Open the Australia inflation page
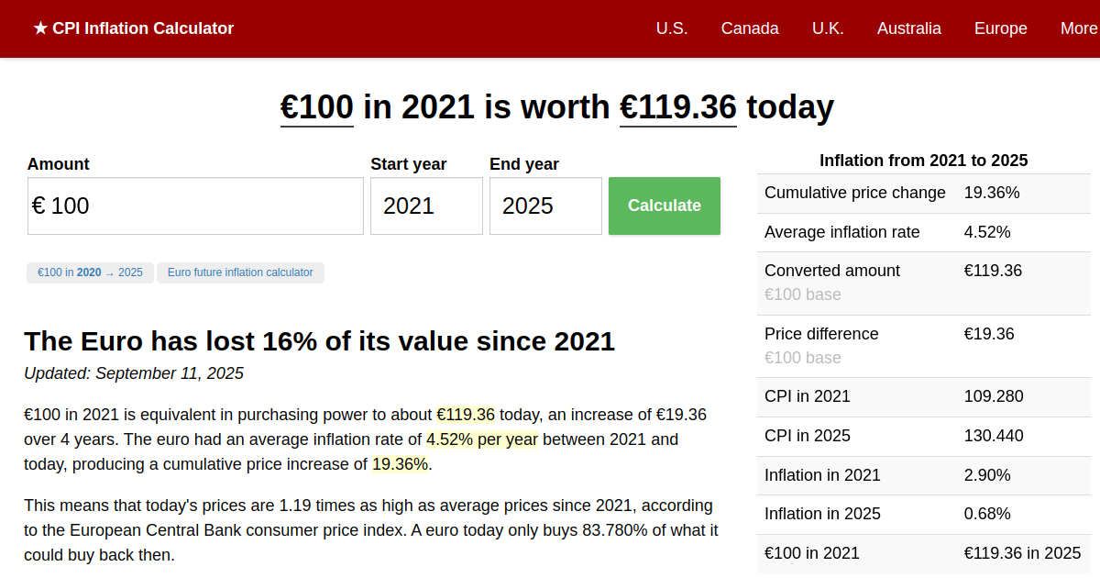The width and height of the screenshot is (1100, 578). (908, 28)
